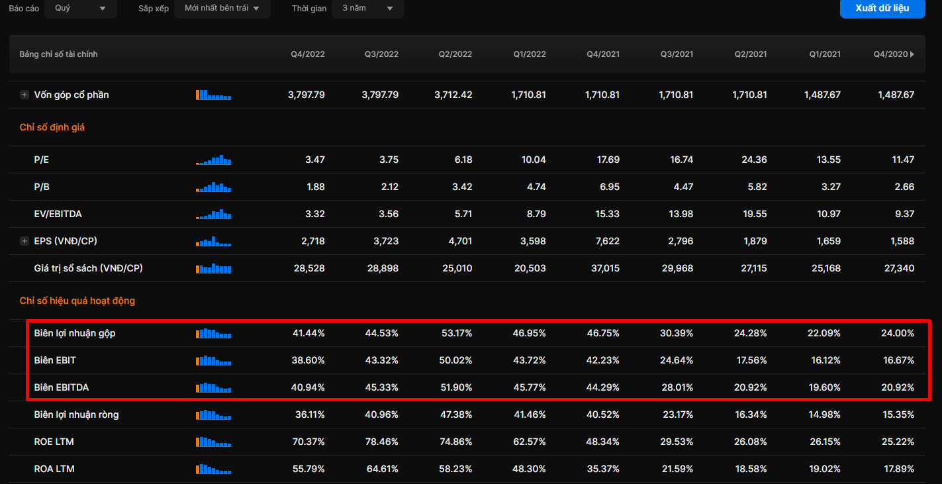
Task: Click the book value 37,015
Action: point(604,268)
